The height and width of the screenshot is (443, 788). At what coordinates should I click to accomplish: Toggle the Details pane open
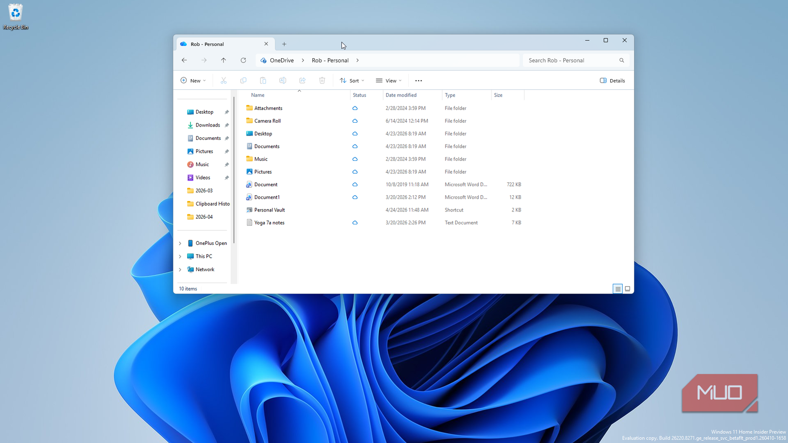click(x=612, y=80)
